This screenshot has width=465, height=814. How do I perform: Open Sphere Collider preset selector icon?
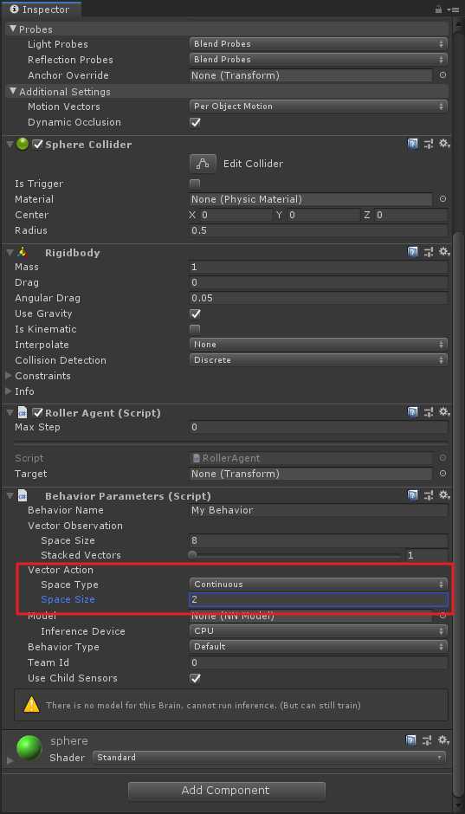(428, 145)
